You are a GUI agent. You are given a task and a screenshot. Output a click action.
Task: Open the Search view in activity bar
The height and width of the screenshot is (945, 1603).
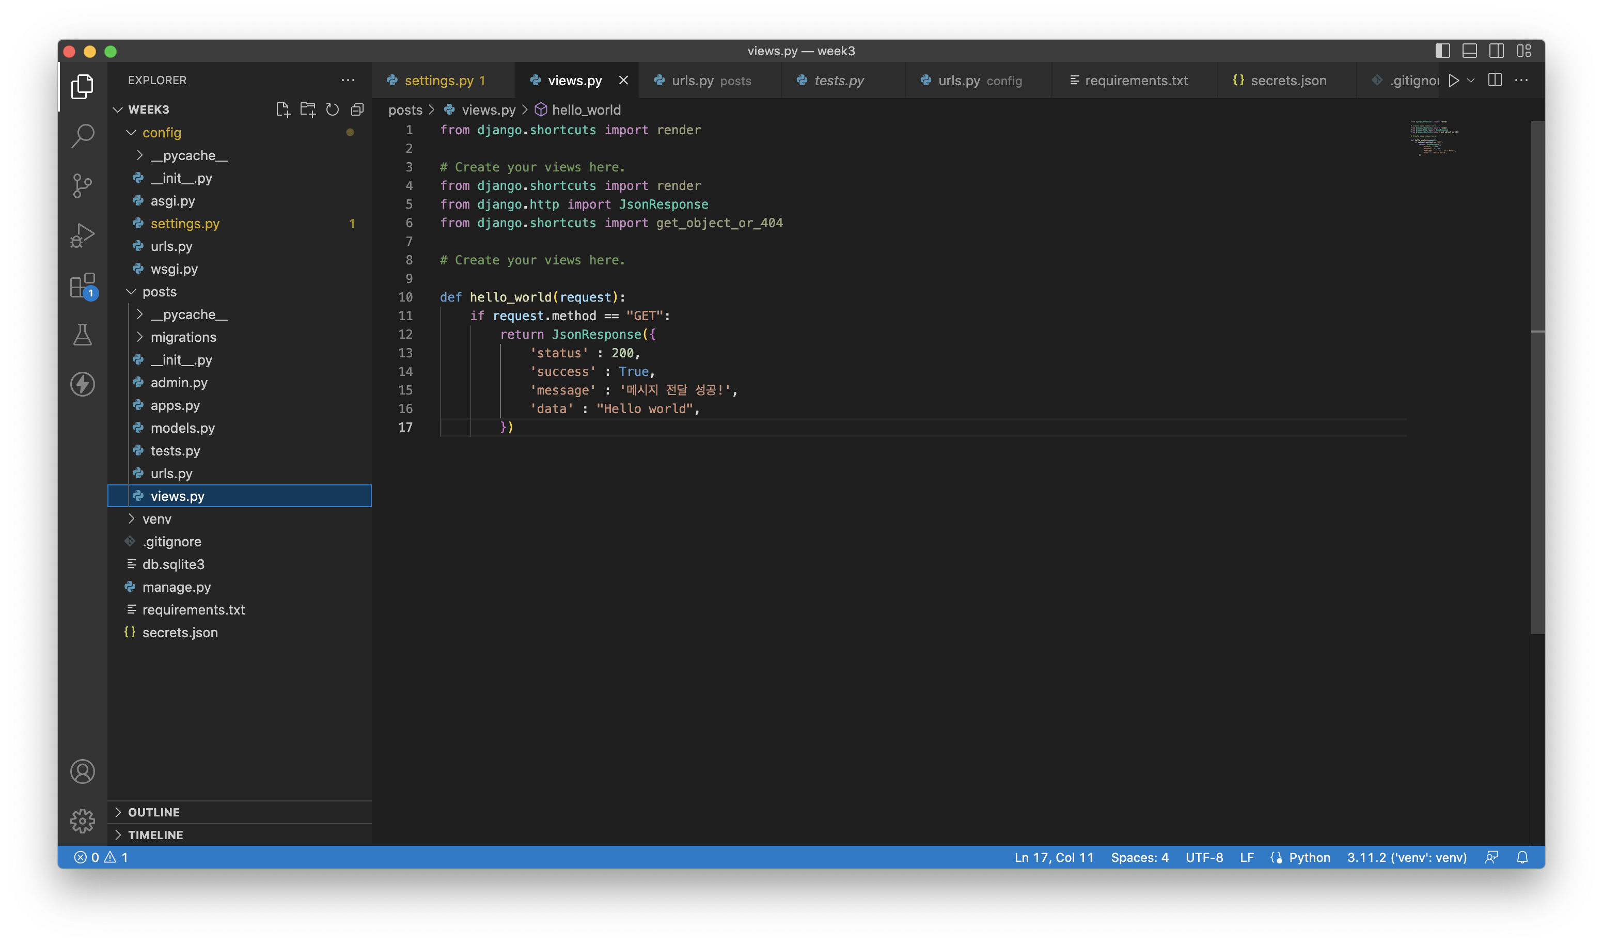tap(83, 136)
